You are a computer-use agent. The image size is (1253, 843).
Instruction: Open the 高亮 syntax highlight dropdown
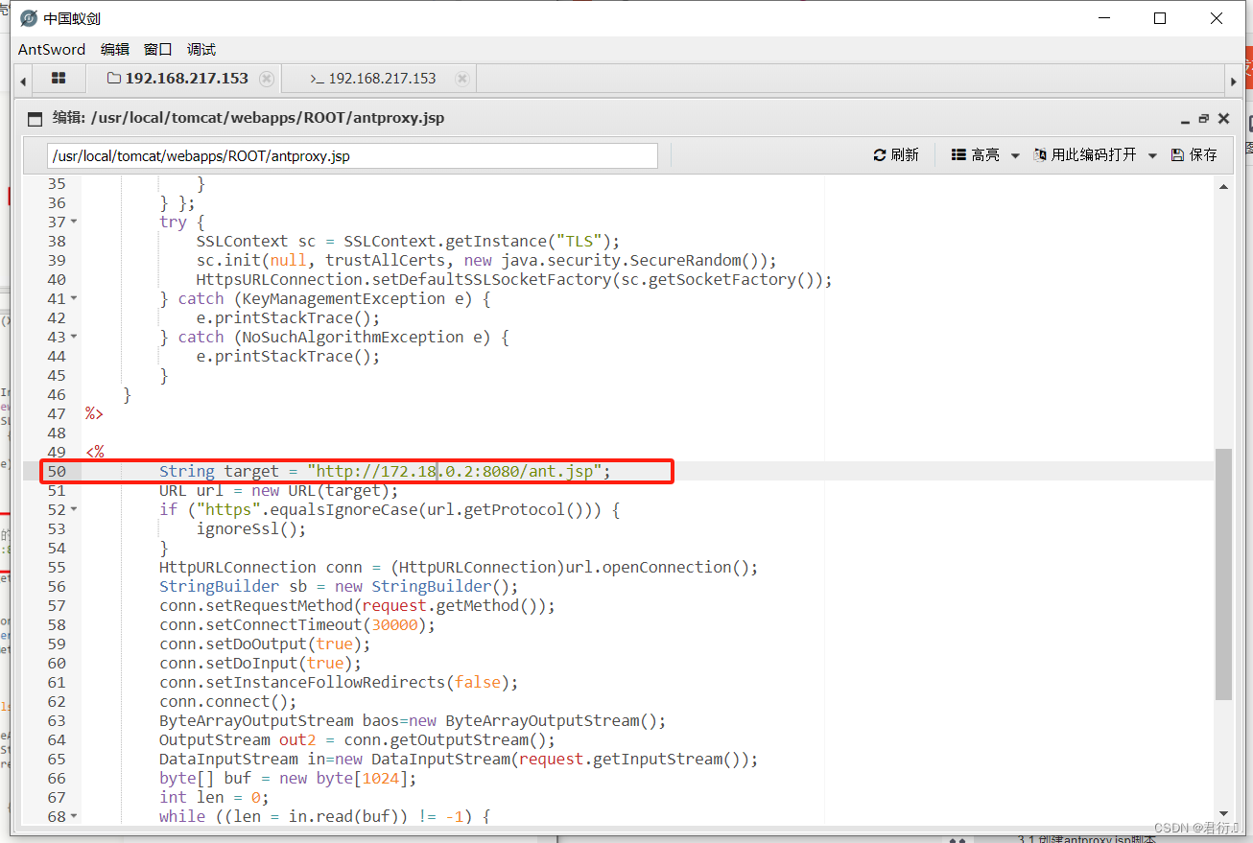pyautogui.click(x=985, y=154)
